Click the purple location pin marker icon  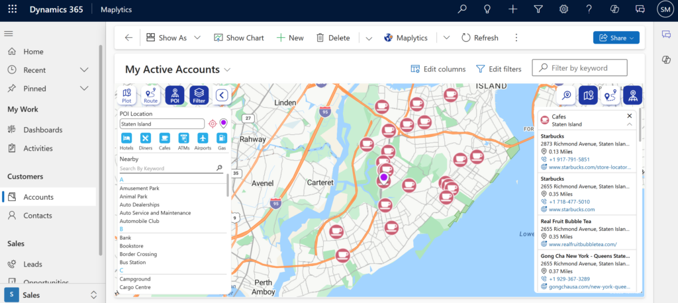click(223, 123)
